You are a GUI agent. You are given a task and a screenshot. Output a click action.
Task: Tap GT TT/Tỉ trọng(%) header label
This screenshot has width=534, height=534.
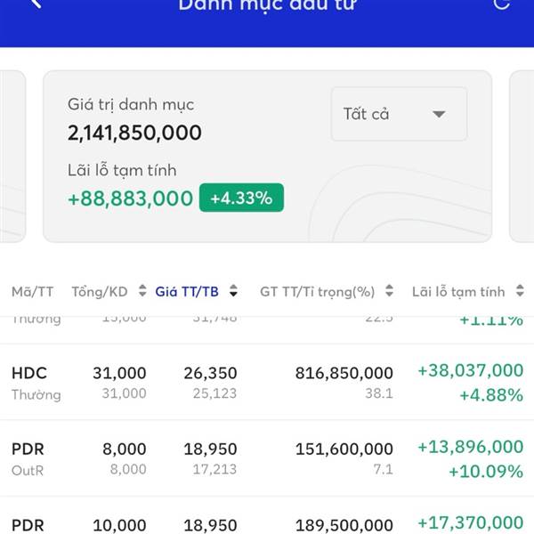(317, 292)
